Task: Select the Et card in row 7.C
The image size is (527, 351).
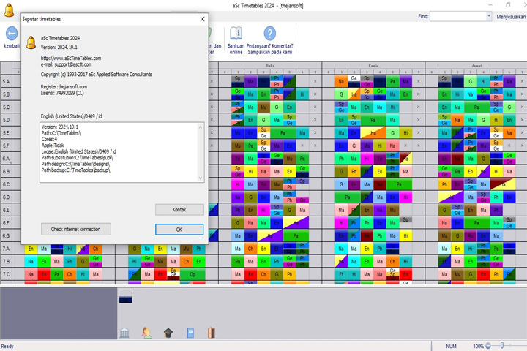Action: 341,274
